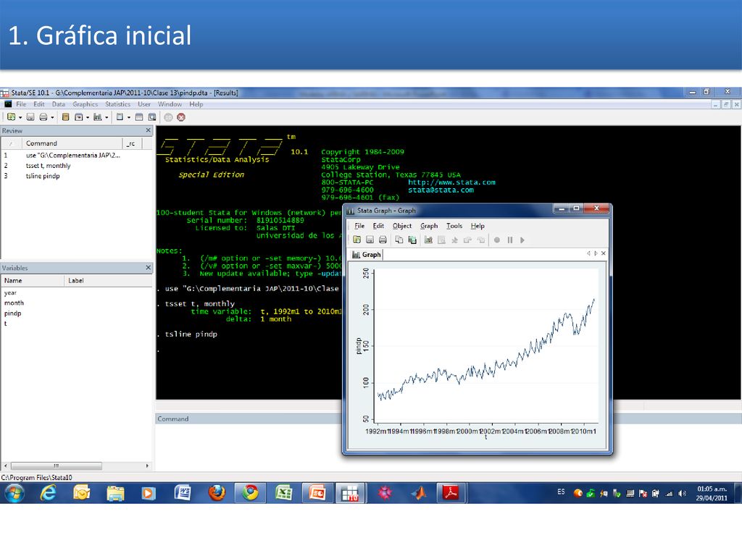Close the Graph tab with its X
742x556 pixels.
pyautogui.click(x=604, y=253)
